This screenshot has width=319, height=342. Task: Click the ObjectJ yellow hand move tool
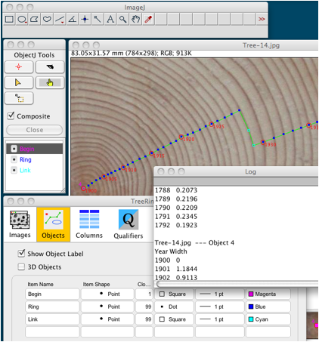(x=50, y=82)
